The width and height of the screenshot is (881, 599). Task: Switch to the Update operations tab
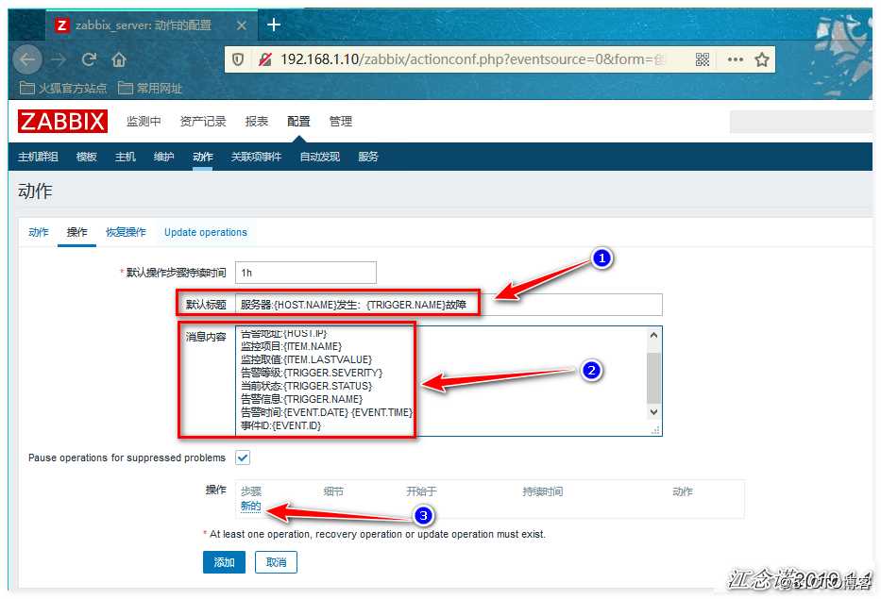tap(206, 232)
